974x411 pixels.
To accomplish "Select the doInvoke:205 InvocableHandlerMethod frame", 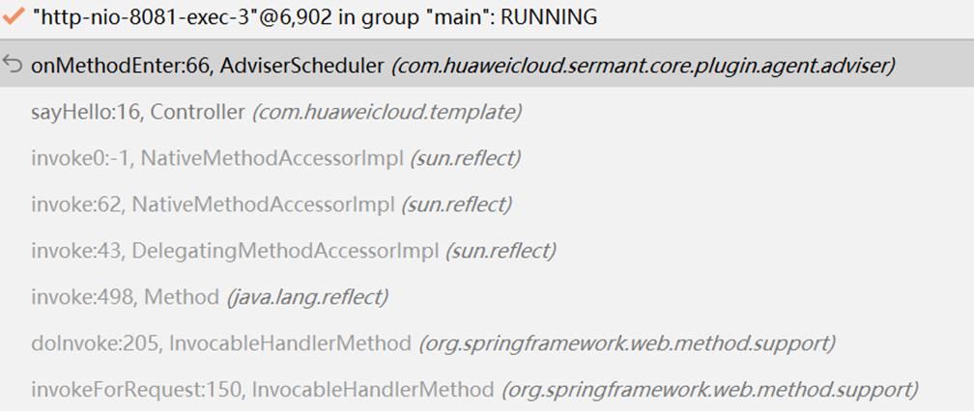I will 221,343.
